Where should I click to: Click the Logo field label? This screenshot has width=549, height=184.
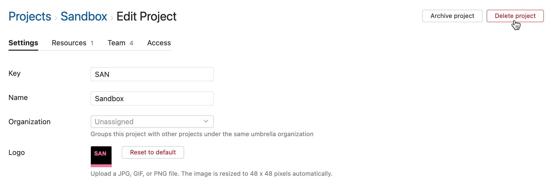click(17, 153)
